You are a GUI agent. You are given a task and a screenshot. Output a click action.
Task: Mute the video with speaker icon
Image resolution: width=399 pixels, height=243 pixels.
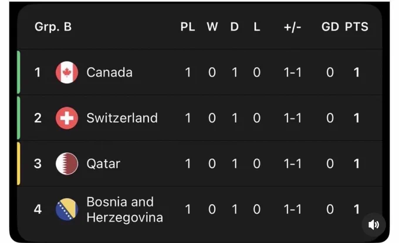374,224
